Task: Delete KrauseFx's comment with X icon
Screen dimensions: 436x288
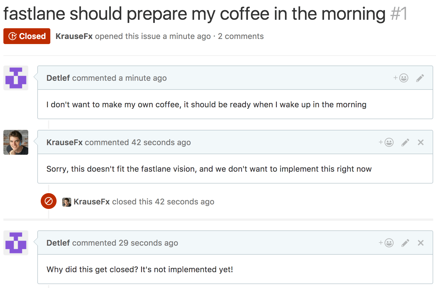Action: point(421,142)
